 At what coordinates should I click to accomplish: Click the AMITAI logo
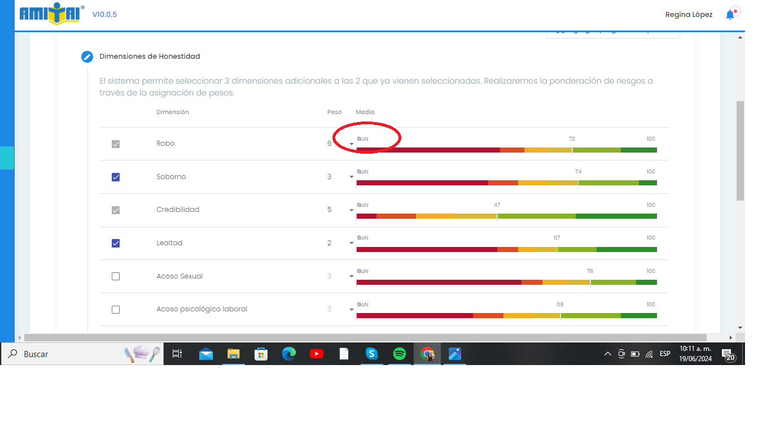52,15
